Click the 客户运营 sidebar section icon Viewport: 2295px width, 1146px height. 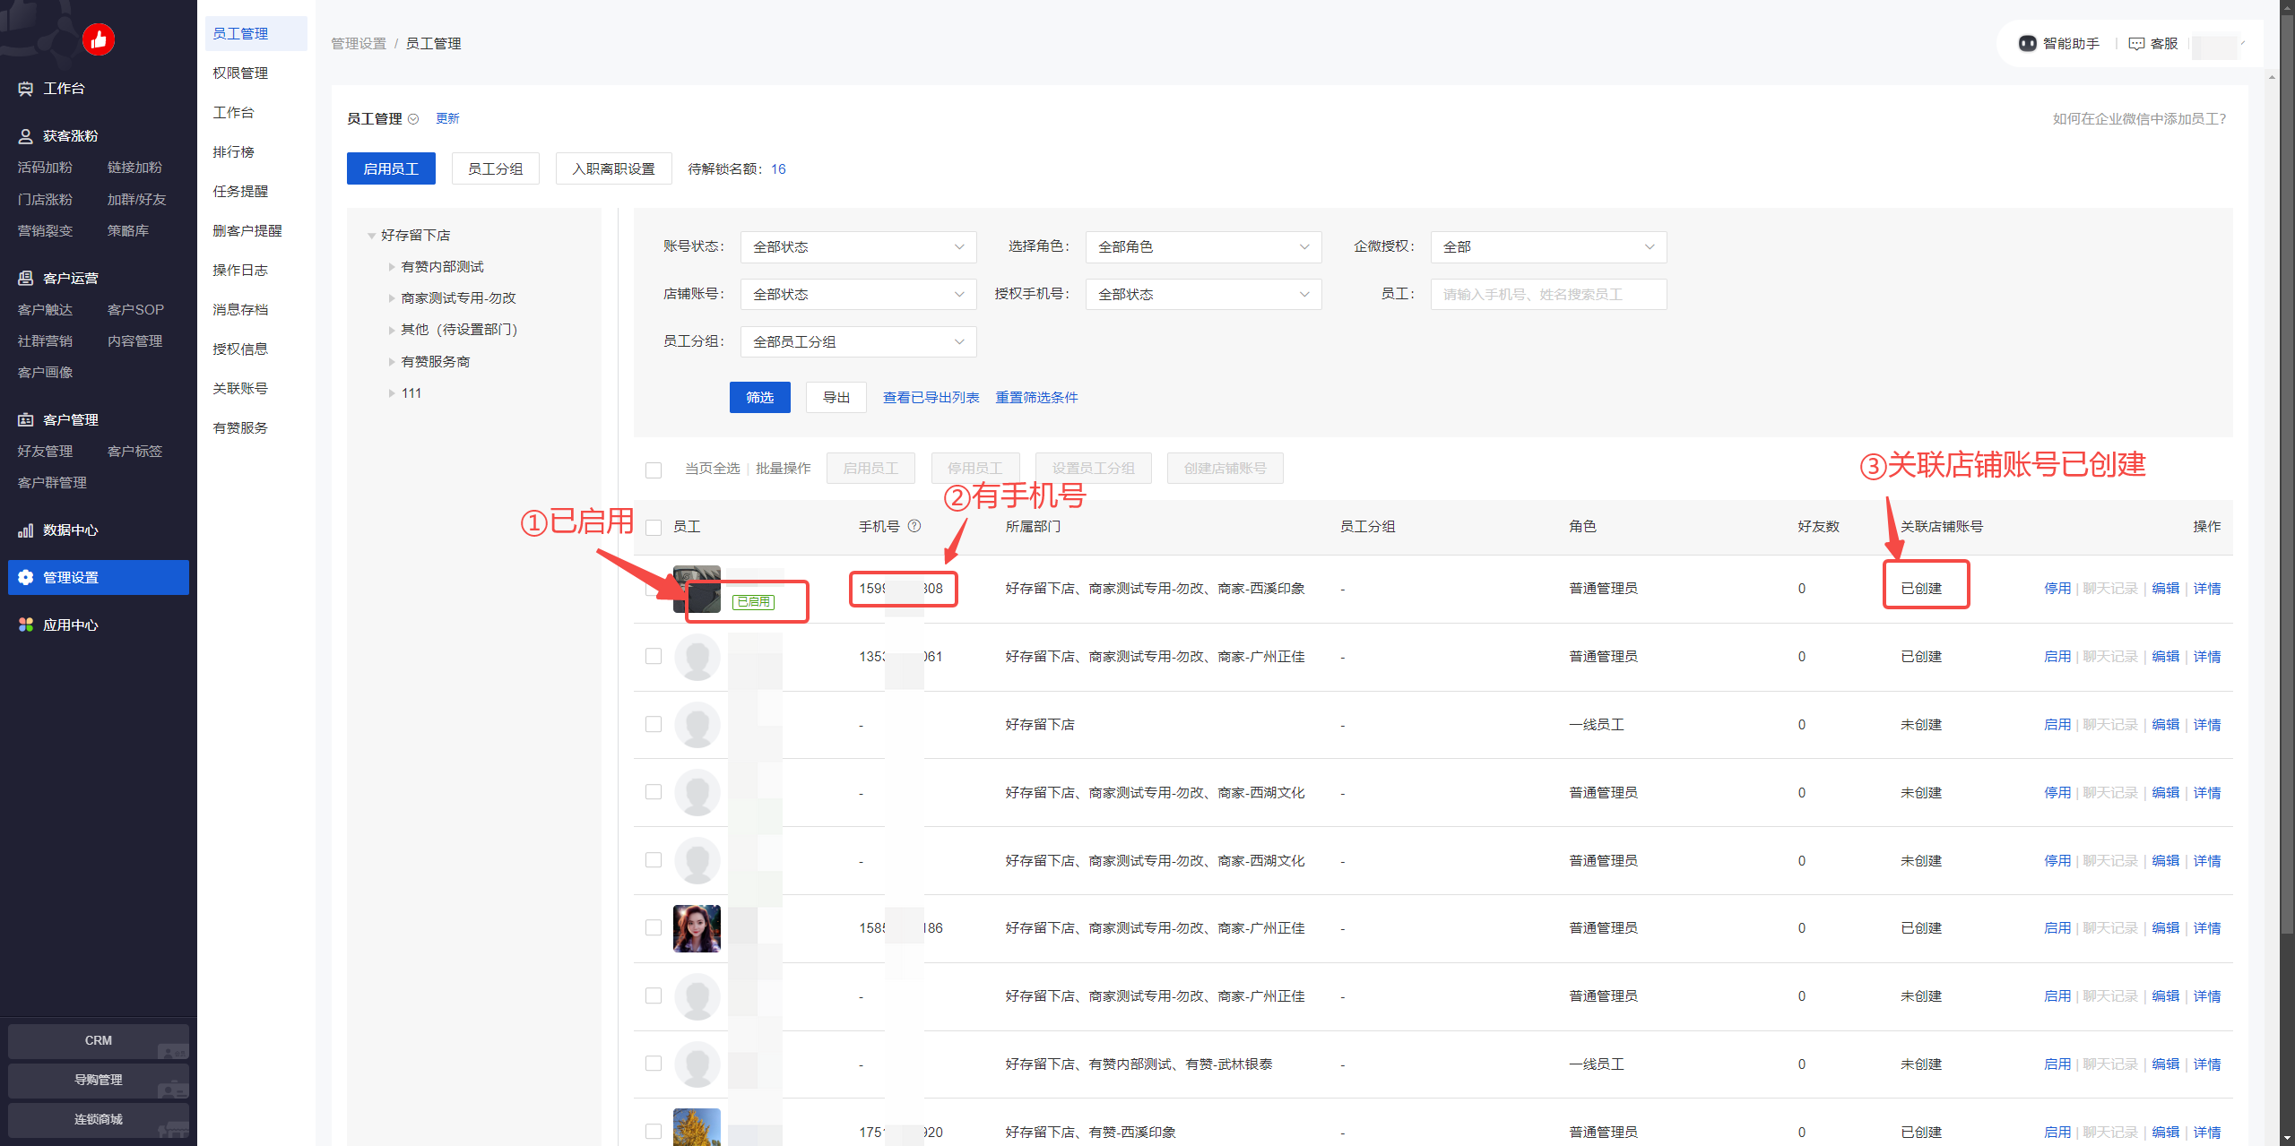point(26,279)
